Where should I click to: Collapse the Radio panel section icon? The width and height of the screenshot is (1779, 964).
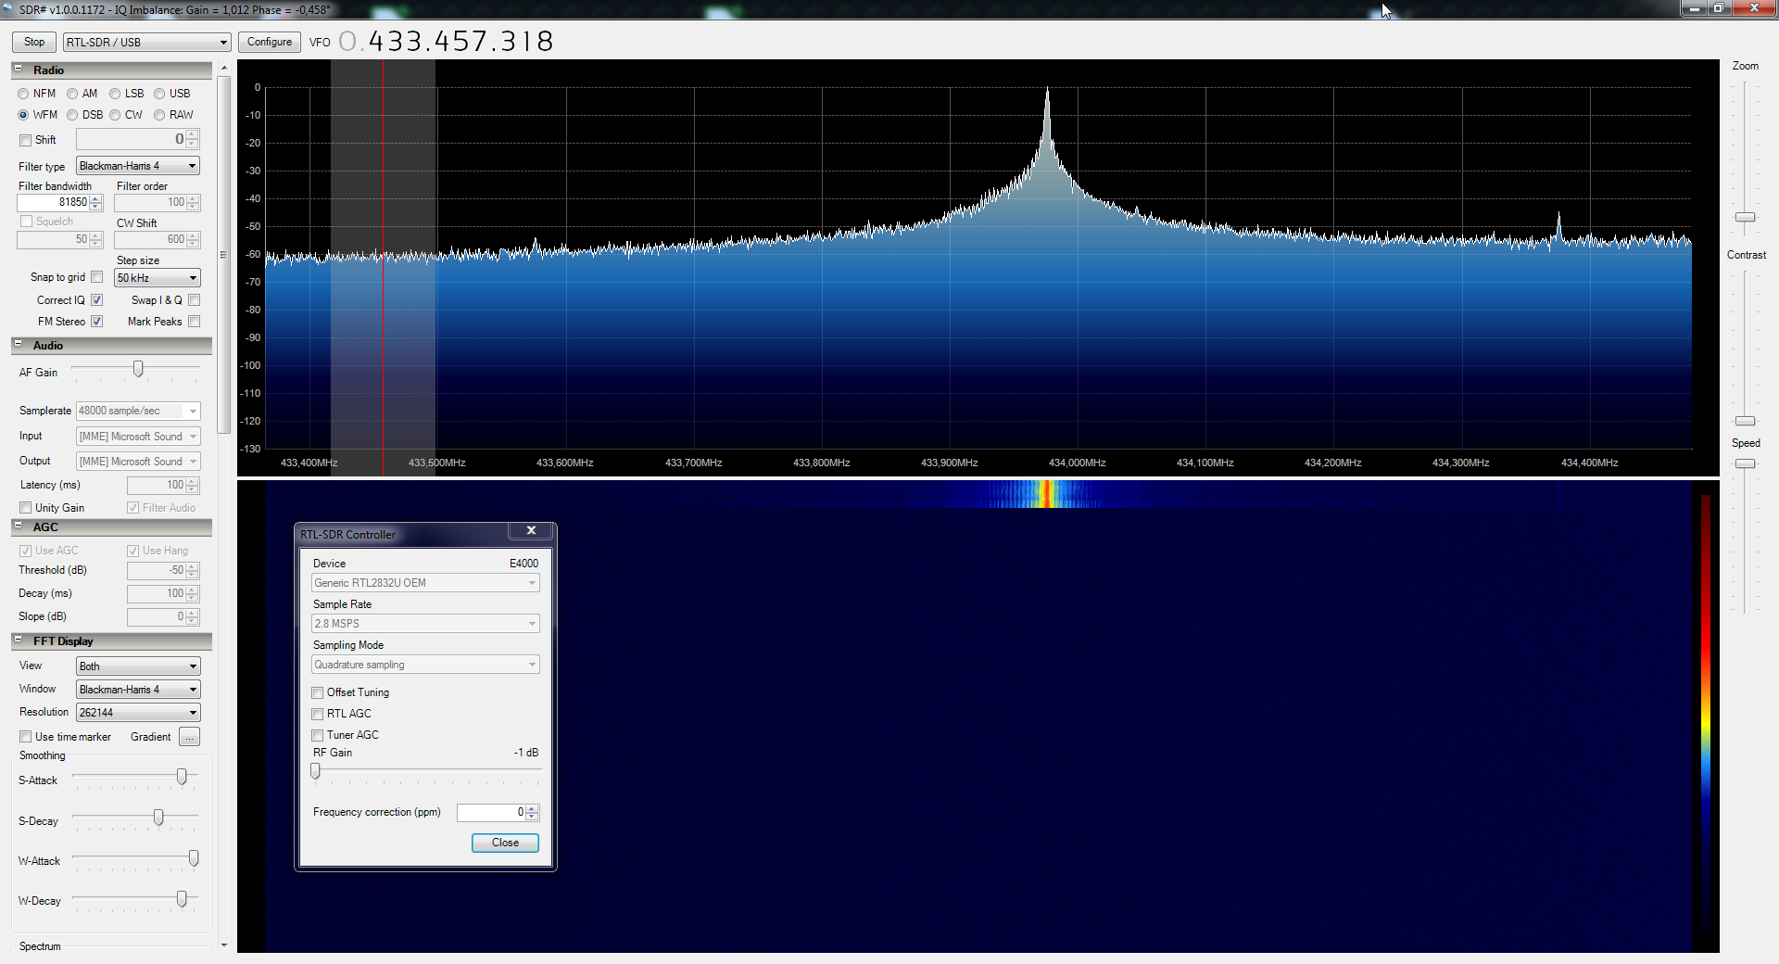coord(18,70)
